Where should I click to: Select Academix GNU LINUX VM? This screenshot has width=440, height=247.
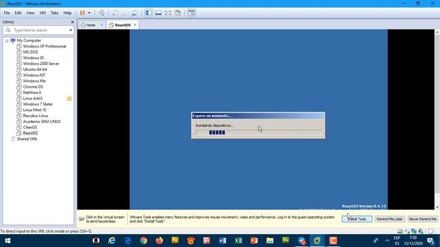click(x=42, y=121)
